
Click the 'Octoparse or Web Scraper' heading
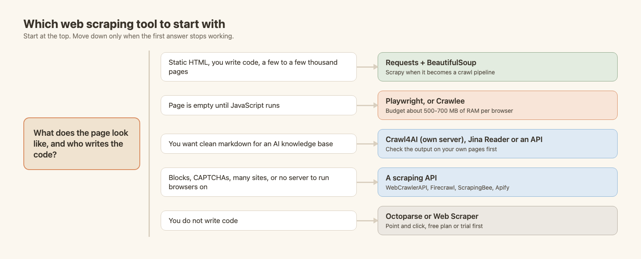click(432, 216)
